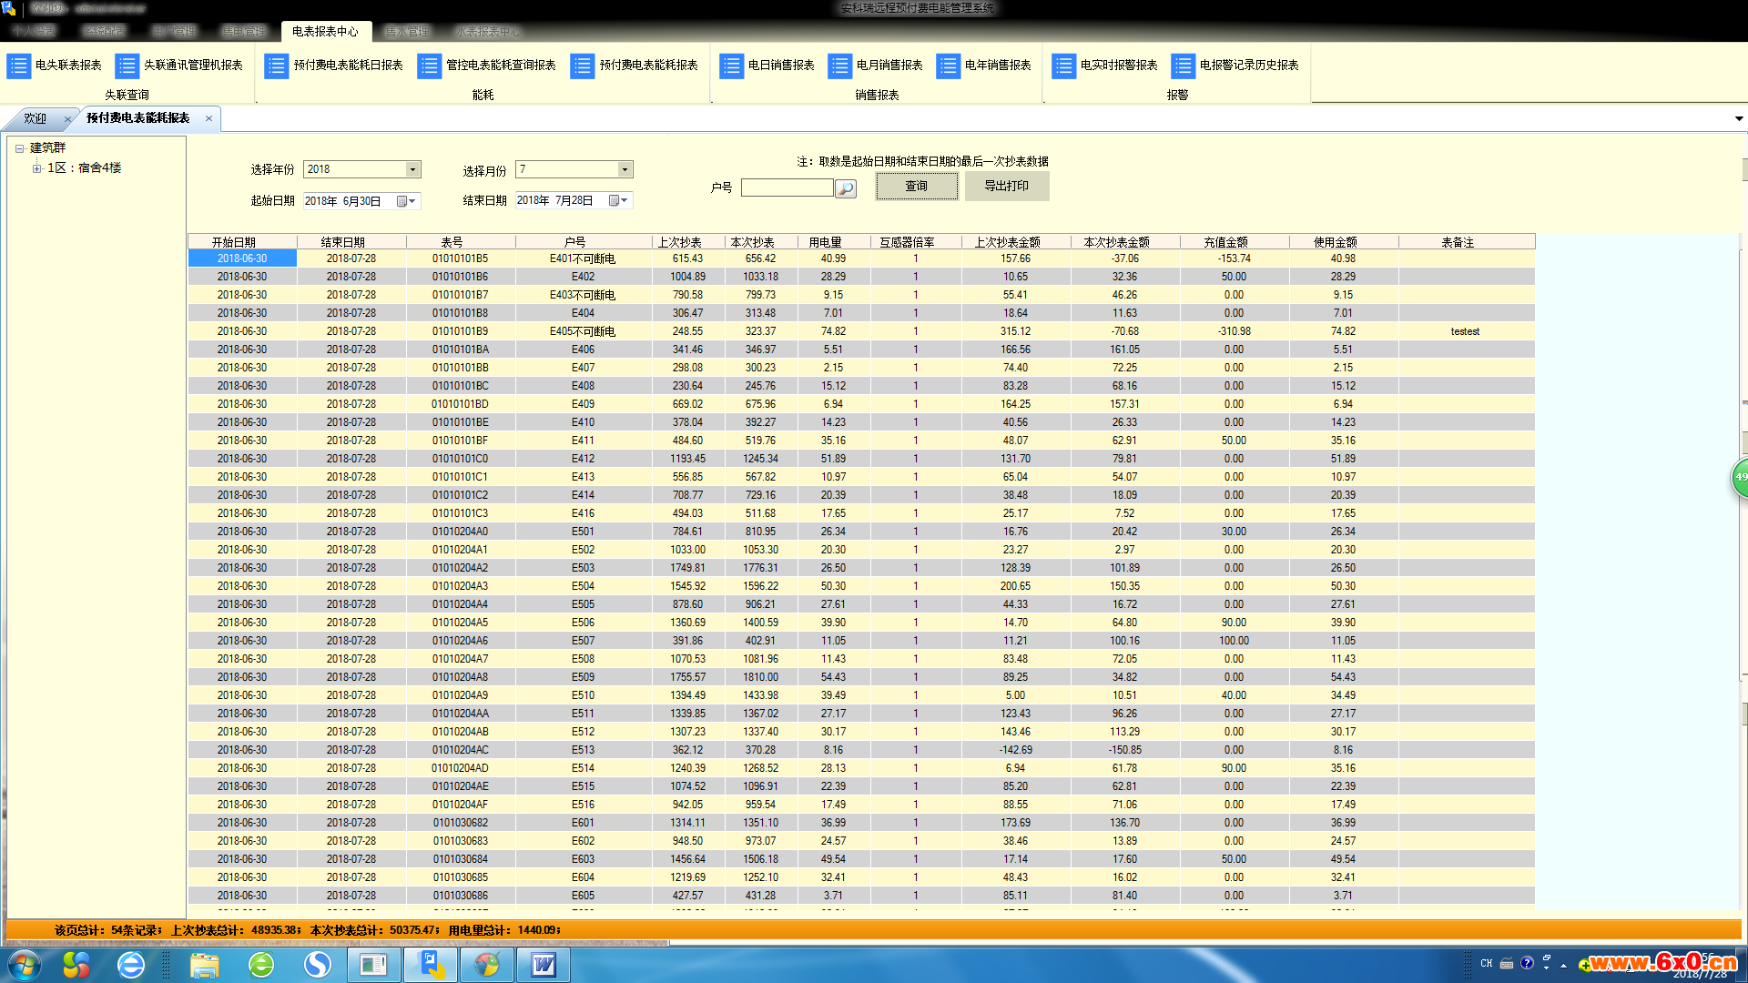Image resolution: width=1748 pixels, height=983 pixels.
Task: Click the green floating circle at right edge
Action: tap(1740, 477)
